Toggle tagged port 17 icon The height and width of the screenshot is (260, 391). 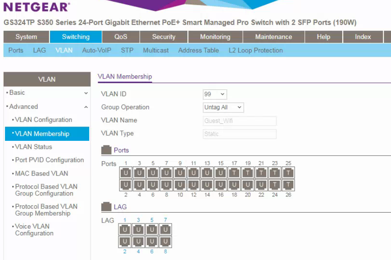pyautogui.click(x=234, y=172)
